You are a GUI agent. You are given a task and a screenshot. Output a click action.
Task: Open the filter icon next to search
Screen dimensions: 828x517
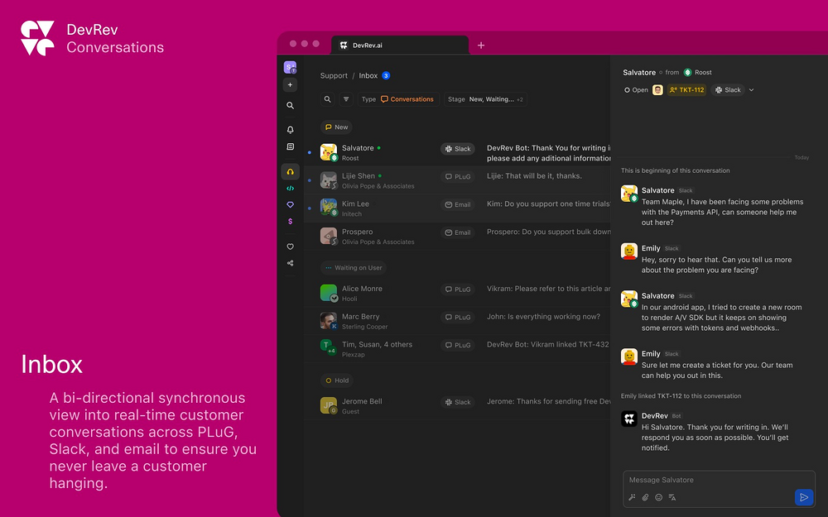(346, 99)
